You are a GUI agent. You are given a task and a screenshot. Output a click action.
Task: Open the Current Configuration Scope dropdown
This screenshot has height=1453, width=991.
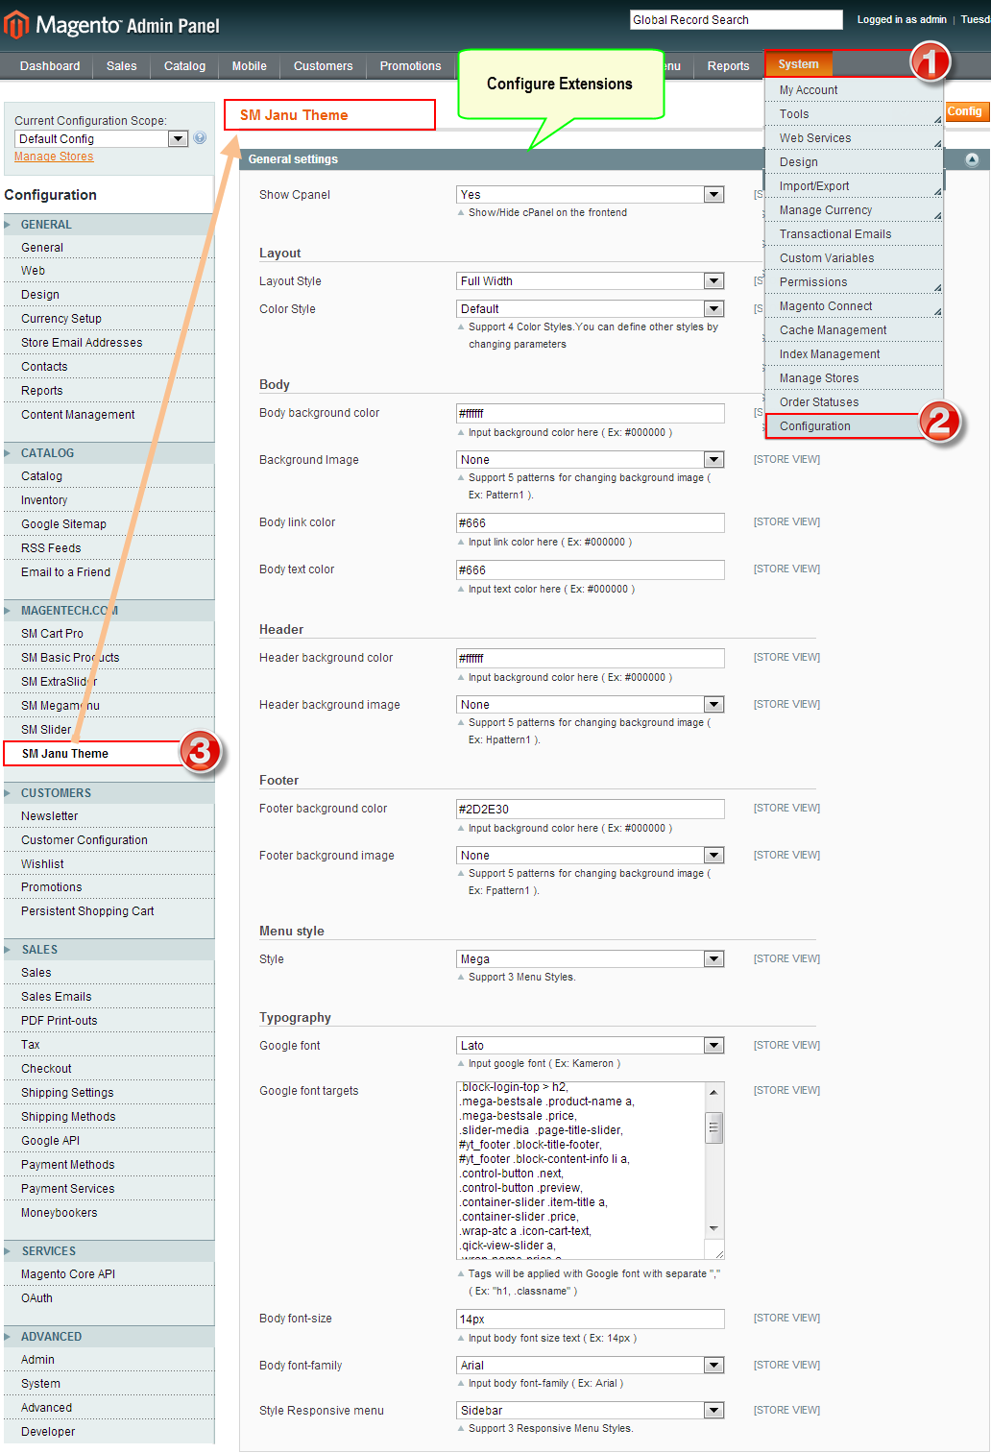click(x=101, y=139)
